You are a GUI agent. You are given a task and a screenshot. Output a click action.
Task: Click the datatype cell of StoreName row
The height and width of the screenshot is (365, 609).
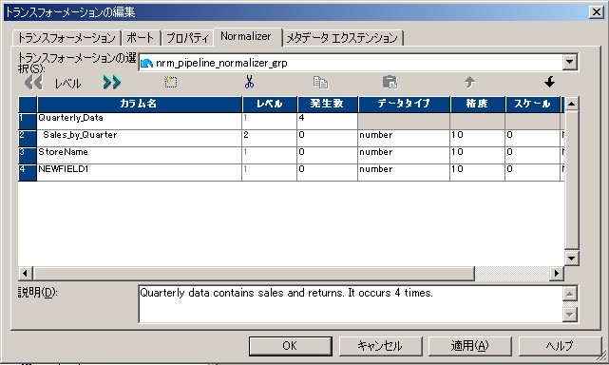coord(404,155)
